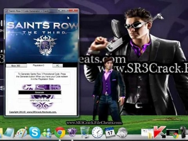This screenshot has width=188, height=141.
Task: Open the Calendar icon showing 17
Action: [x=110, y=132]
